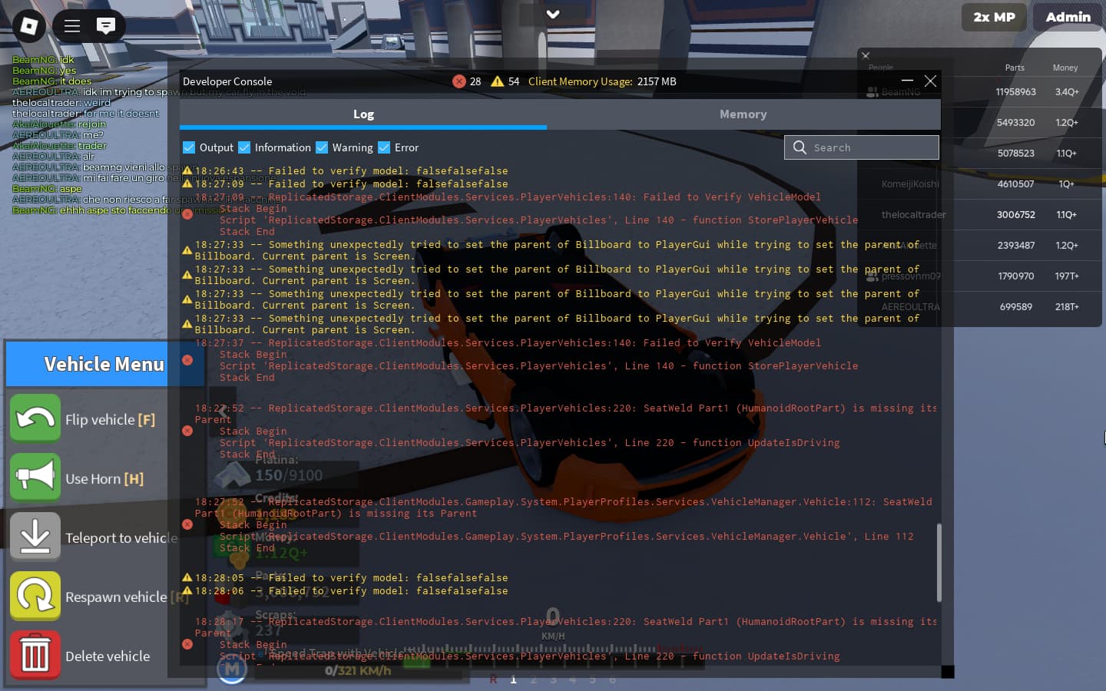Screen dimensions: 1106x691
Task: Switch to the Memory tab
Action: click(x=743, y=114)
